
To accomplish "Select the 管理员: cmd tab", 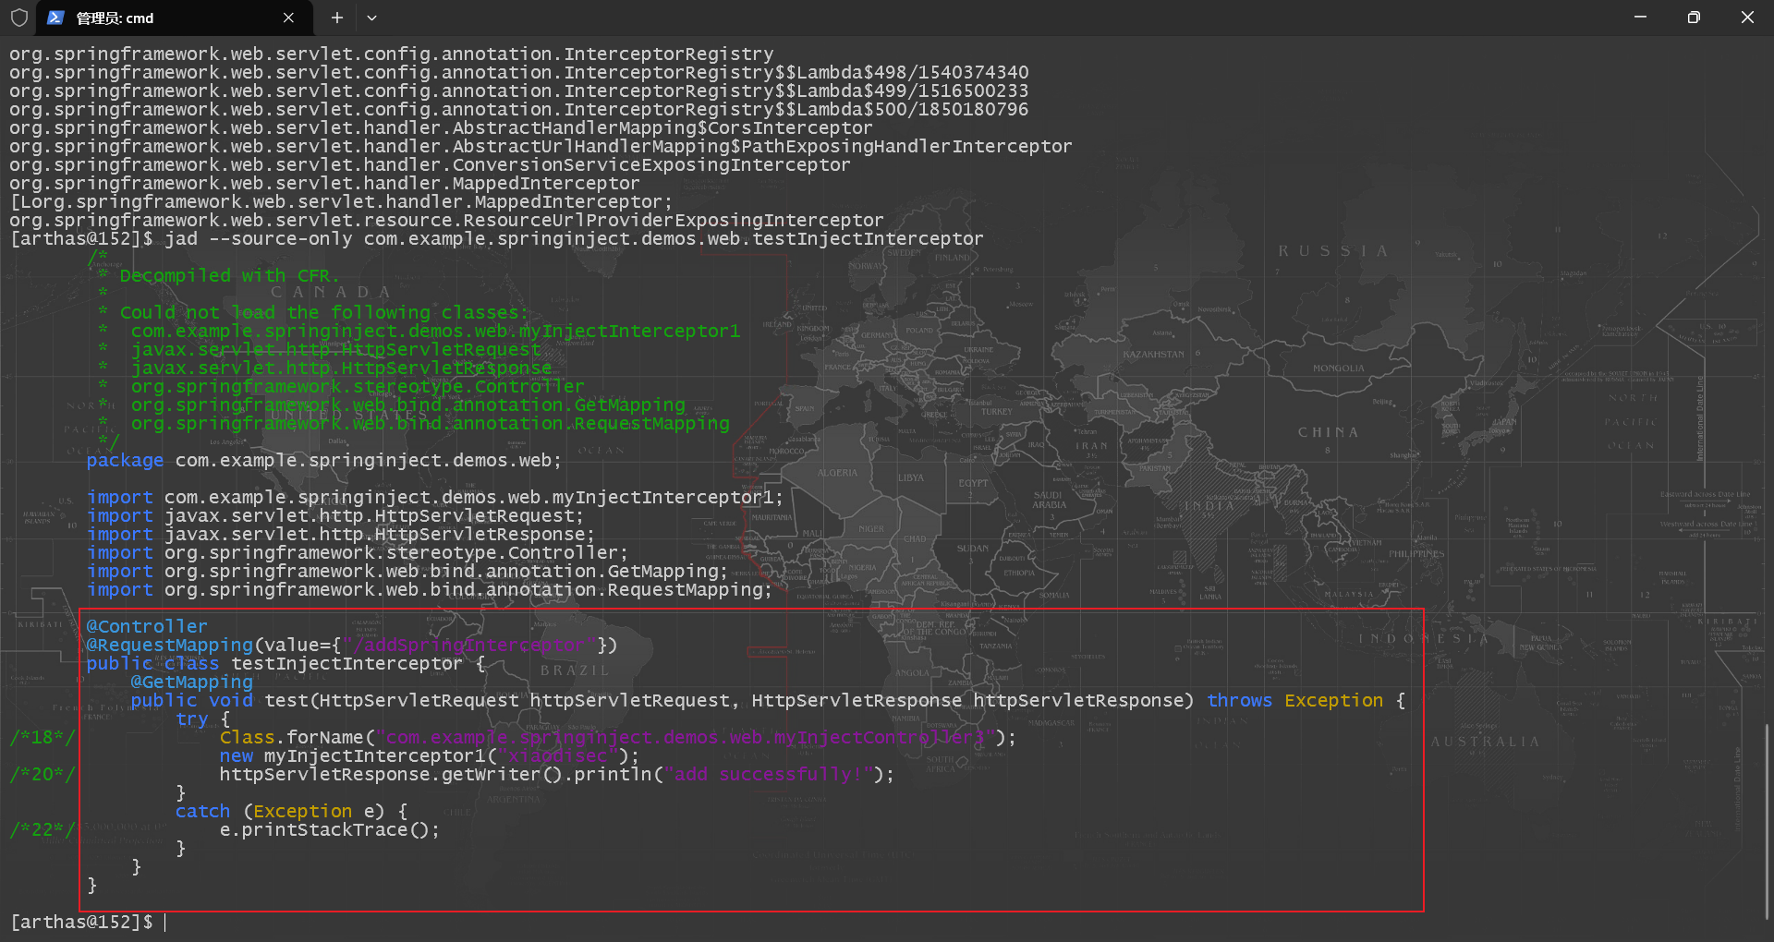I will point(174,18).
